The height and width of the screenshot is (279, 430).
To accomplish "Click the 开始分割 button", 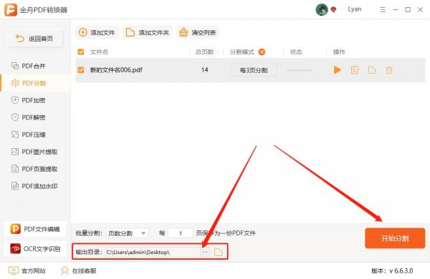I will 395,238.
